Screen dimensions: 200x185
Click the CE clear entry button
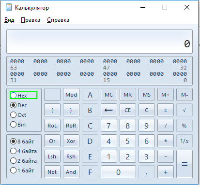click(128, 110)
